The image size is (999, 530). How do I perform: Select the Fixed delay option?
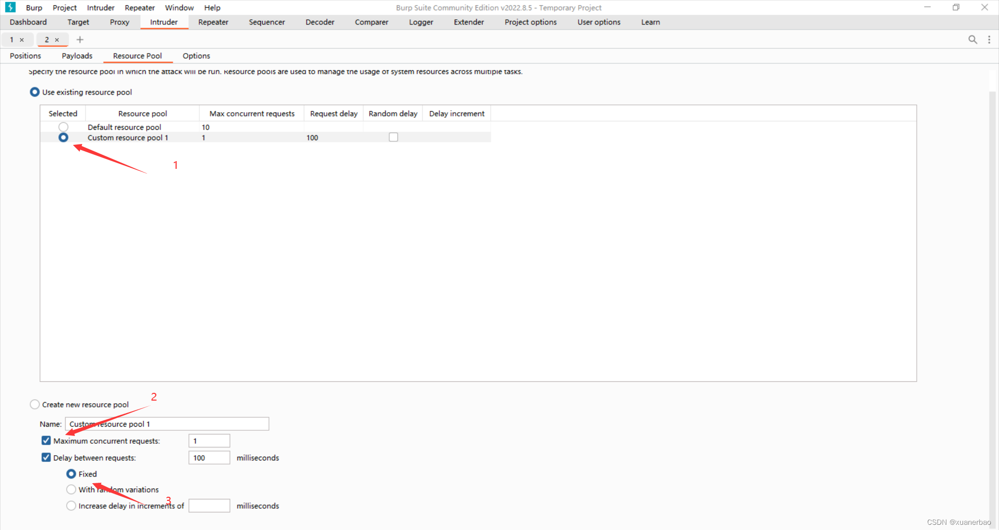(x=71, y=473)
